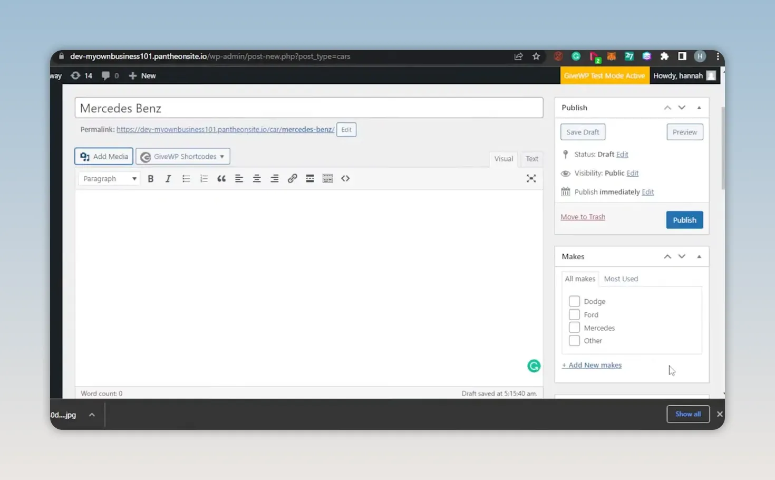775x480 pixels.
Task: Open Chrome three-dot menu
Action: tap(718, 56)
